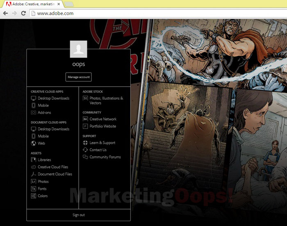Open the Creative Network link
This screenshot has height=226, width=287.
coord(103,119)
